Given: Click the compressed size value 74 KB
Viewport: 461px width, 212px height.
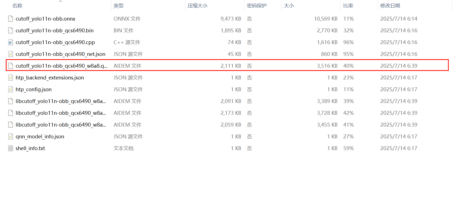Looking at the screenshot, I should [x=234, y=42].
